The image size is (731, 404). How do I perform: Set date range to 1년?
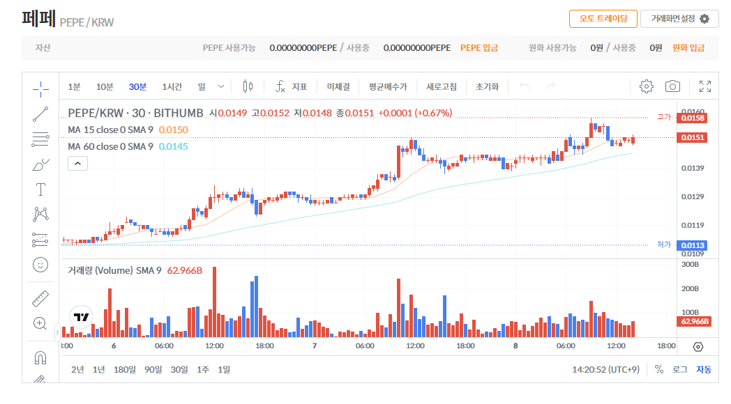(x=98, y=370)
